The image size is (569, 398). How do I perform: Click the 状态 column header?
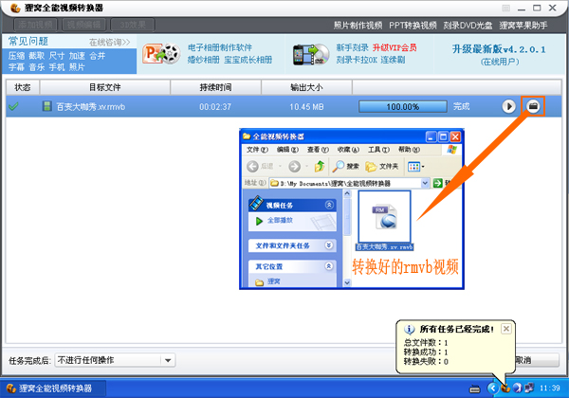[23, 87]
